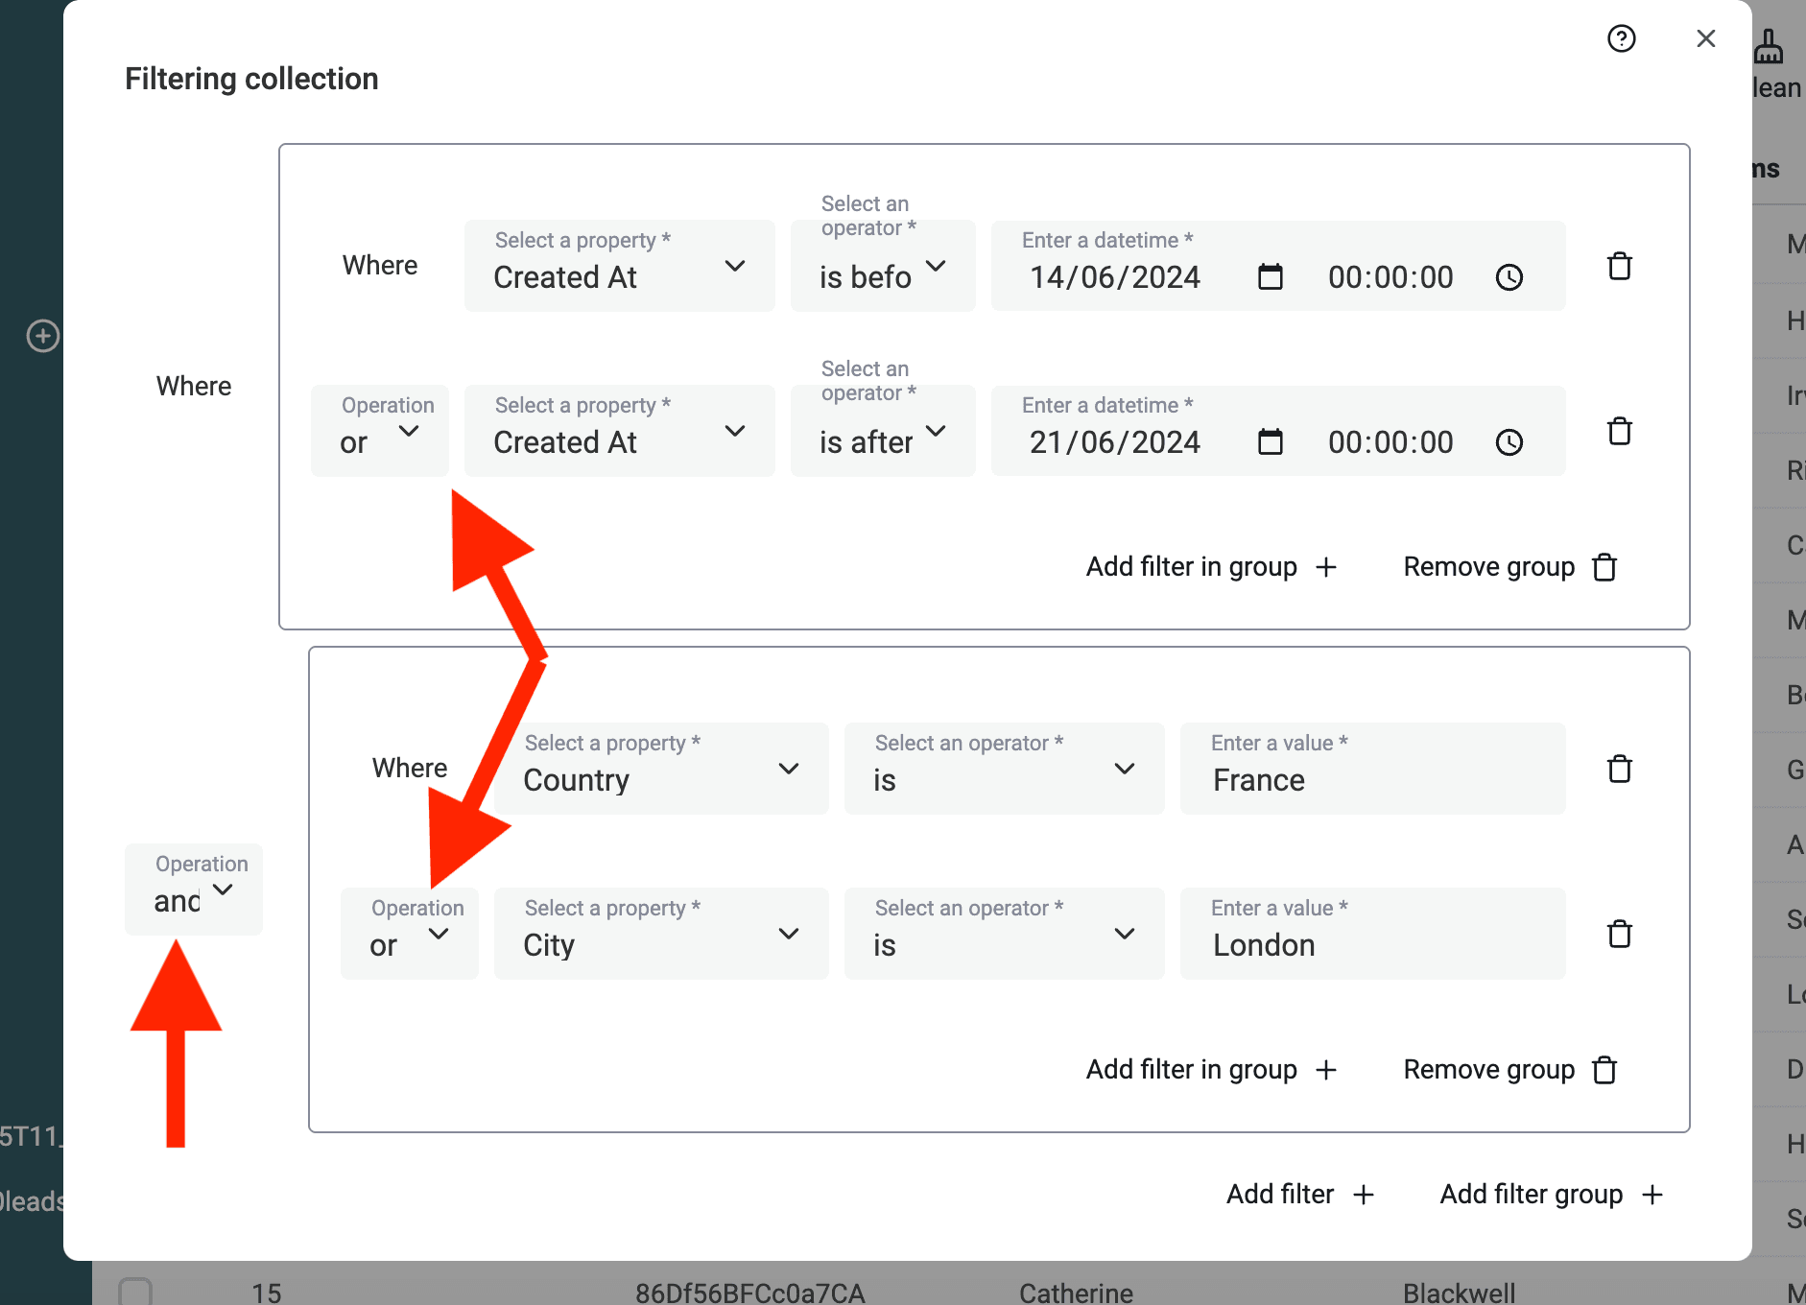Open calendar picker for 21/06/2024 date
Viewport: 1806px width, 1305px height.
[x=1270, y=442]
